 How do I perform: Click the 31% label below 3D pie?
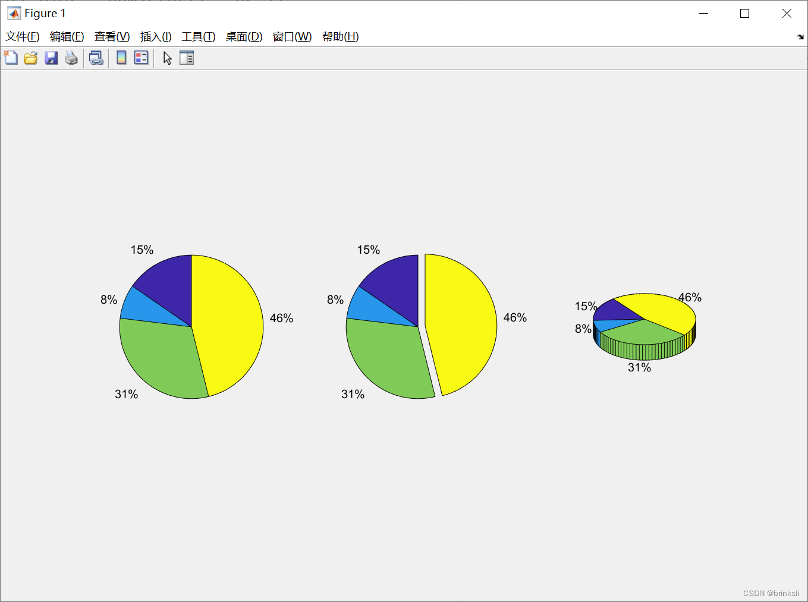click(639, 367)
